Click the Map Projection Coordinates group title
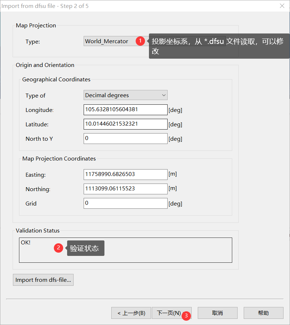 [x=59, y=159]
